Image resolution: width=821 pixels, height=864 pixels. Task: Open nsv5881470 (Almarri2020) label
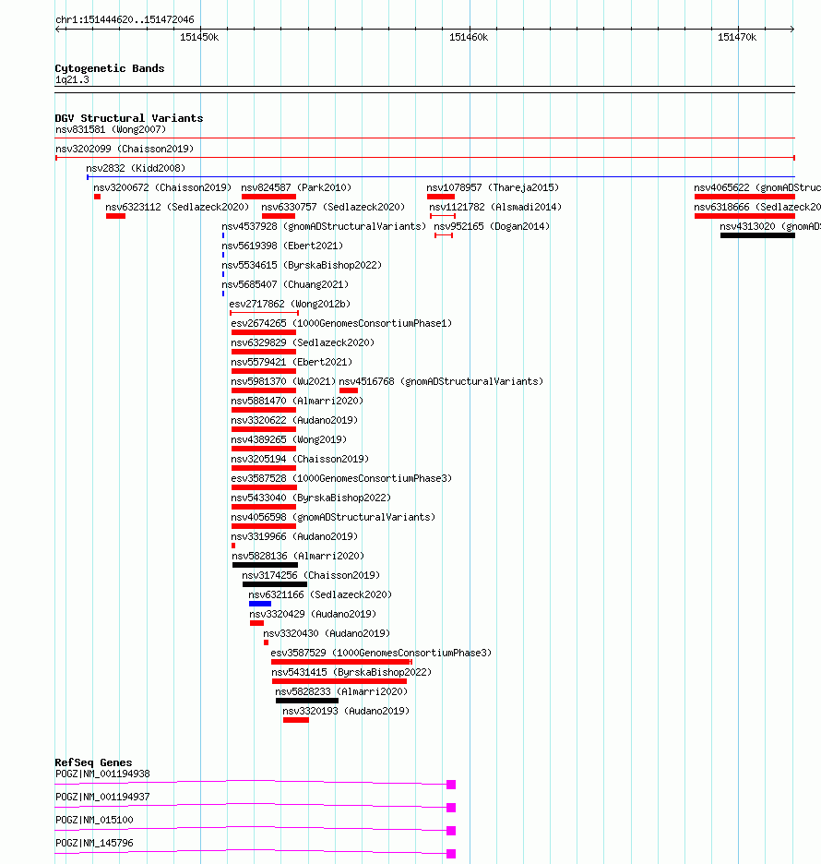[297, 401]
